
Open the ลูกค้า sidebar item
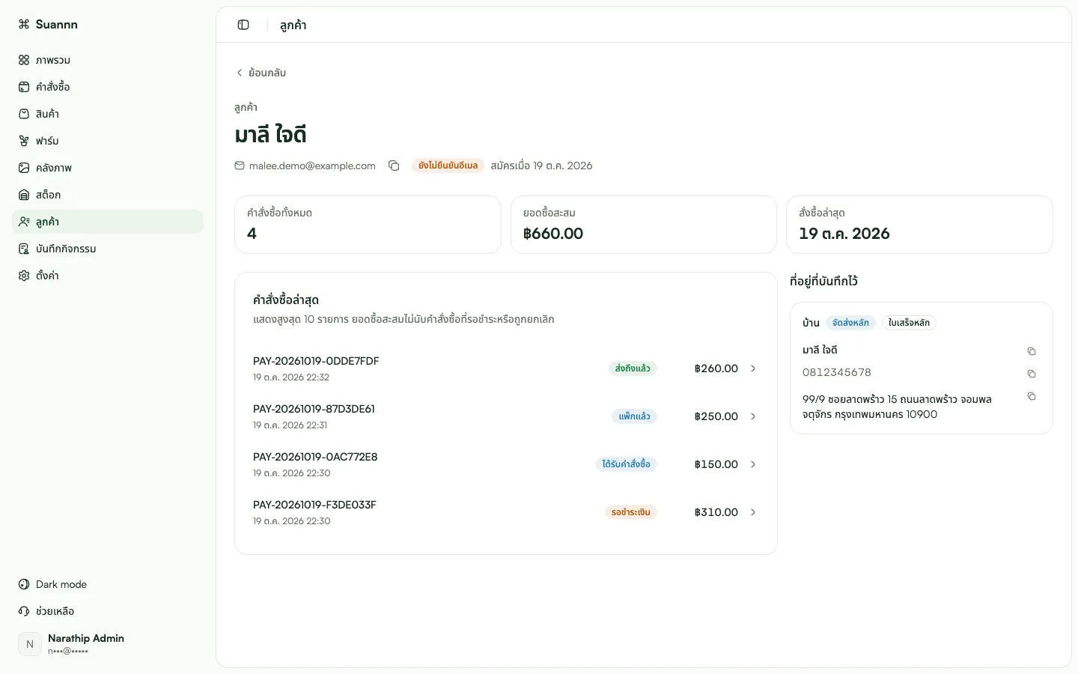(x=108, y=222)
